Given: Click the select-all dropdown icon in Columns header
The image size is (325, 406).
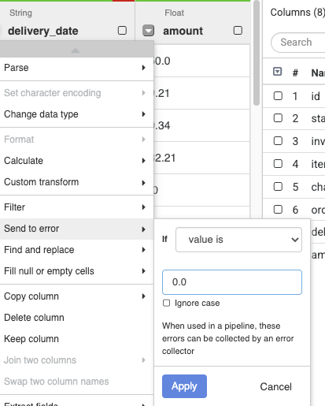Looking at the screenshot, I should click(277, 72).
